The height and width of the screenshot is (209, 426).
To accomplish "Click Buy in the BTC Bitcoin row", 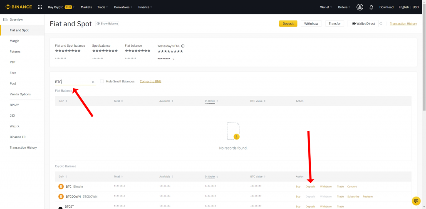I will 298,187.
